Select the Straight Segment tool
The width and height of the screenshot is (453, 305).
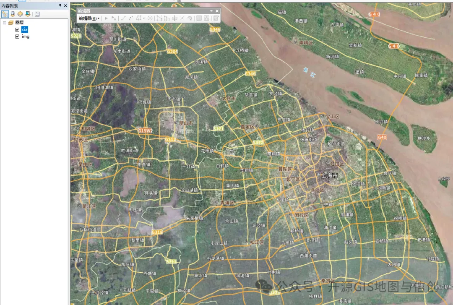[x=123, y=18]
